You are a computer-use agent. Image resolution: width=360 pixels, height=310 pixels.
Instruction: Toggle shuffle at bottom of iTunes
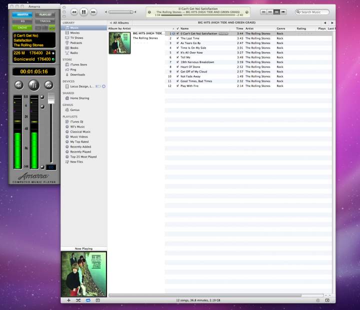pos(78,300)
